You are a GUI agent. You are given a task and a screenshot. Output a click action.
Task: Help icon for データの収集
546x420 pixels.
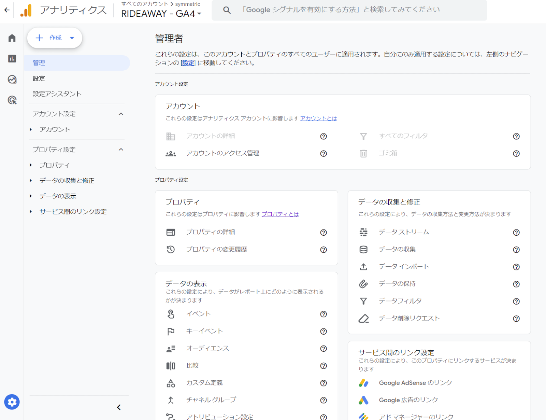coord(516,250)
